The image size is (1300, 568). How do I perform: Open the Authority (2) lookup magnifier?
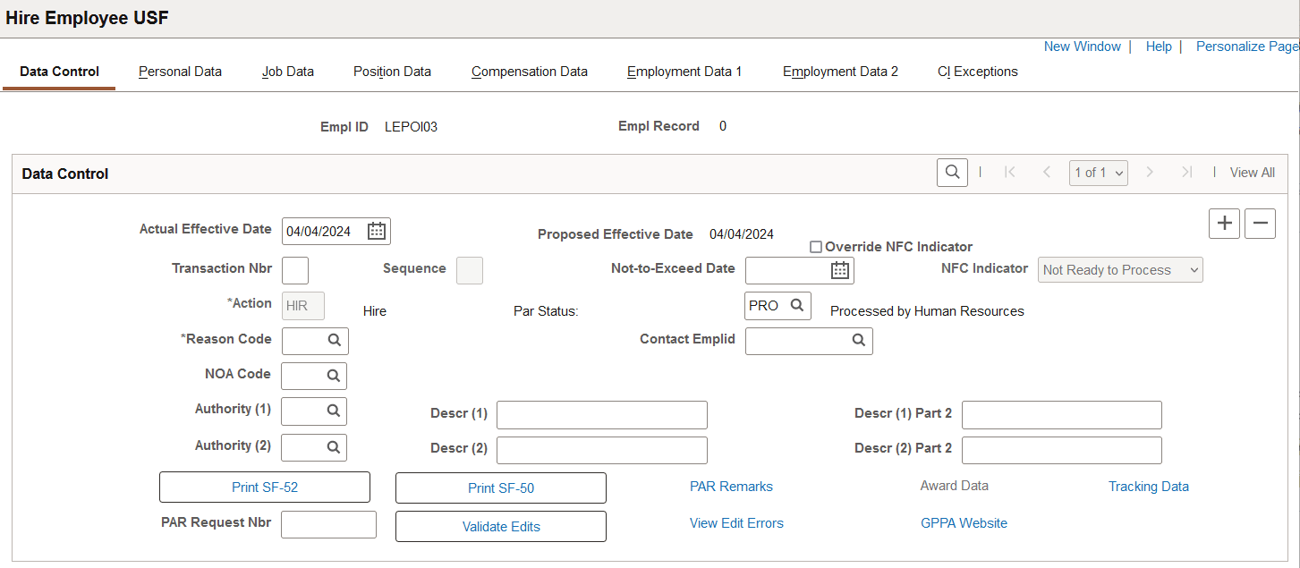(x=327, y=447)
